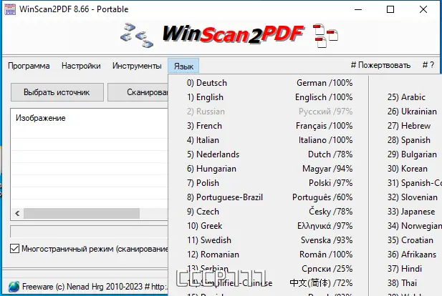The width and height of the screenshot is (442, 296).
Task: Select 3) French language
Action: (x=269, y=126)
